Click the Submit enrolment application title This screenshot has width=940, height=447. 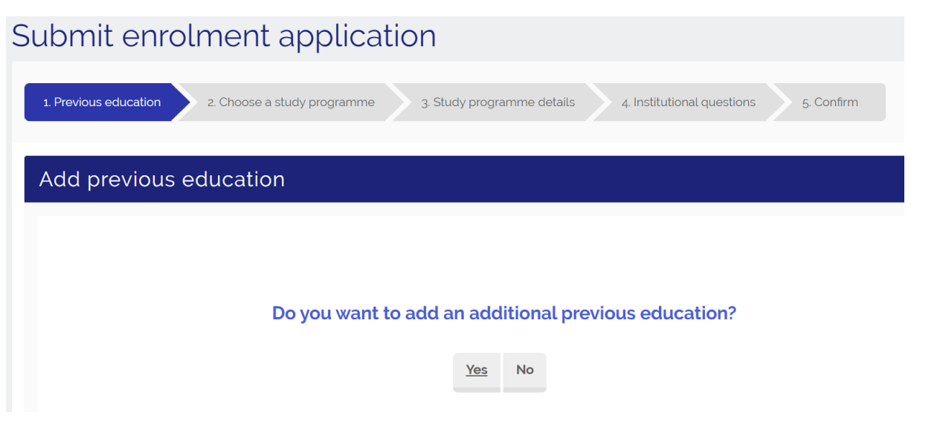(224, 36)
